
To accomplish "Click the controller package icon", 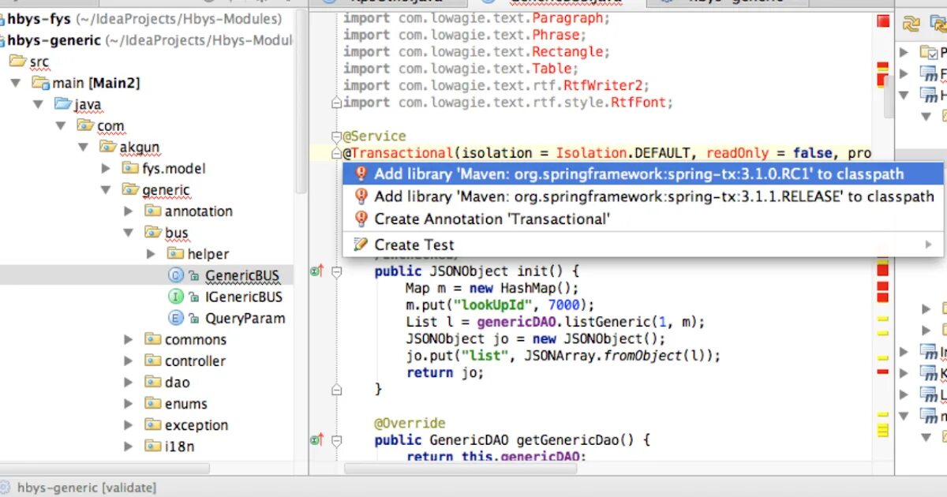I will coord(152,361).
